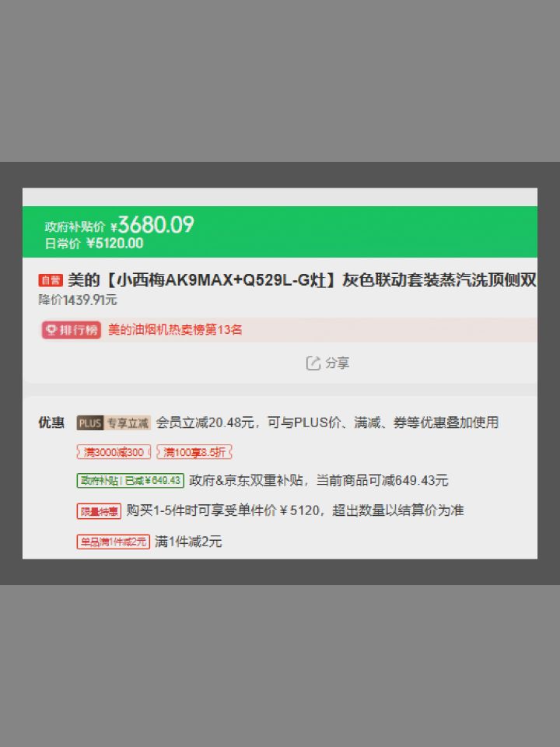
Task: Click the 单品满1件减2元 tag
Action: pos(114,542)
